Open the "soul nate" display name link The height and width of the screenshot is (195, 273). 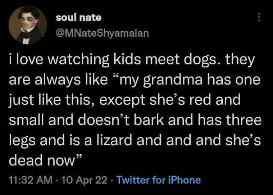click(x=78, y=18)
